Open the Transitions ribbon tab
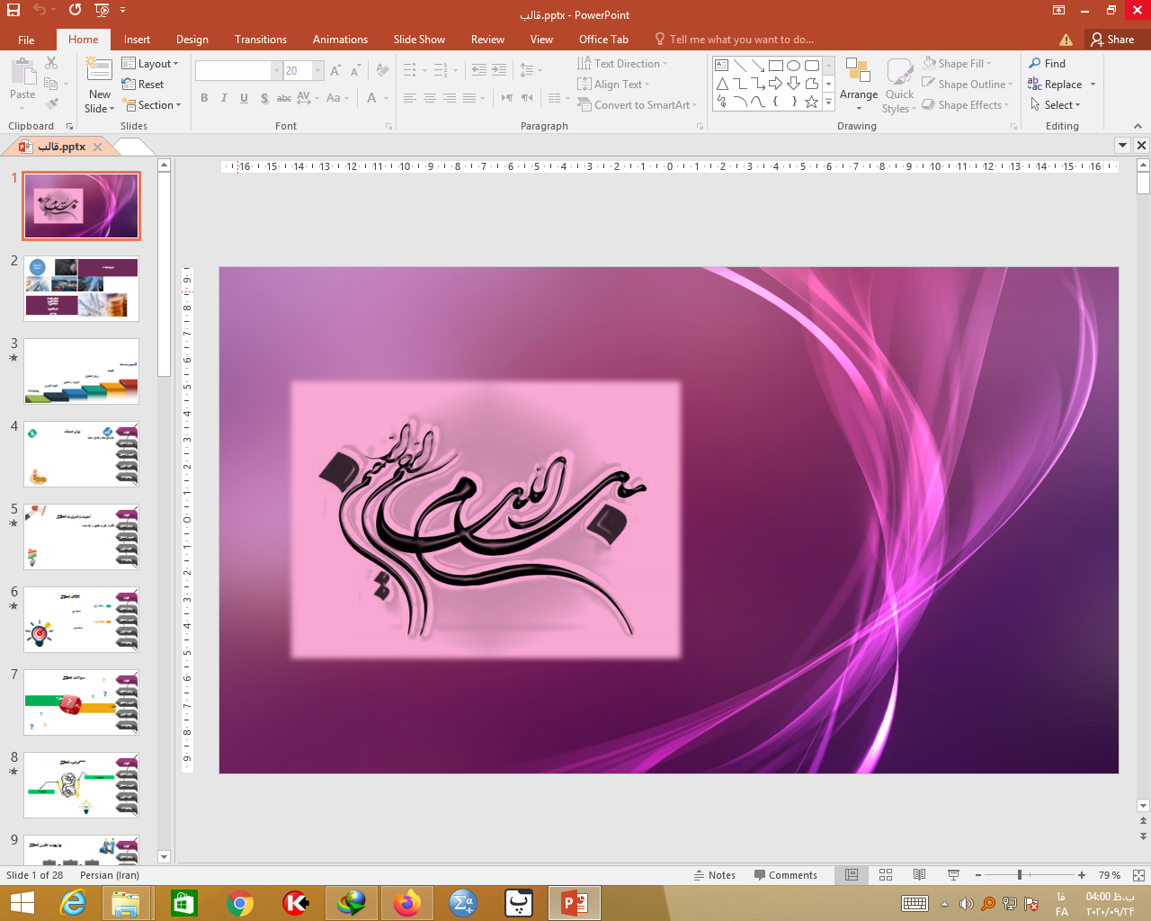This screenshot has width=1151, height=921. 260,40
